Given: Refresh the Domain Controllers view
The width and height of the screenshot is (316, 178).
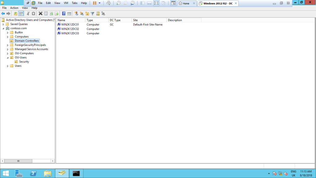Looking at the screenshot, I should pos(52,14).
